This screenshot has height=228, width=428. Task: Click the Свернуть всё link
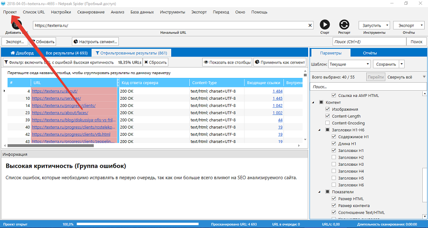tap(399, 77)
